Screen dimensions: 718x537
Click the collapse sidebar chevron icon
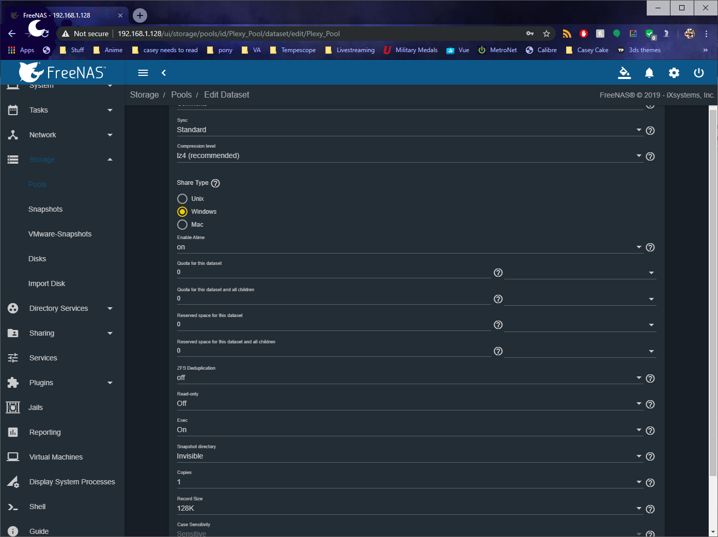pyautogui.click(x=164, y=73)
